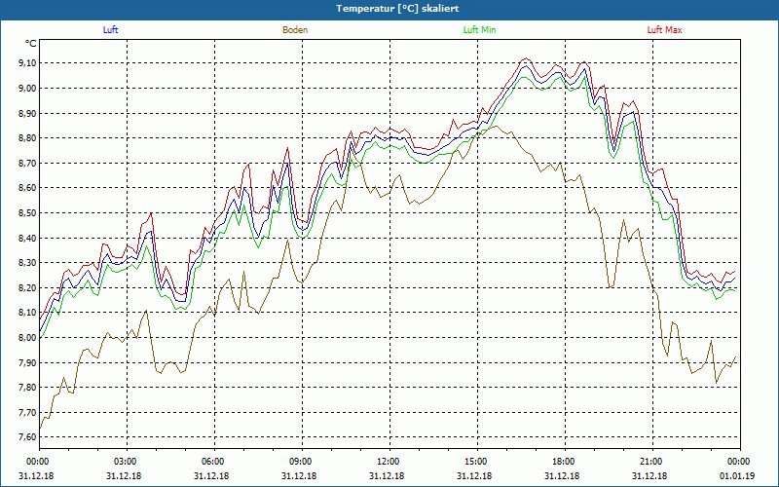The image size is (779, 487).
Task: Click the 7,90 y-axis value
Action: click(x=27, y=362)
